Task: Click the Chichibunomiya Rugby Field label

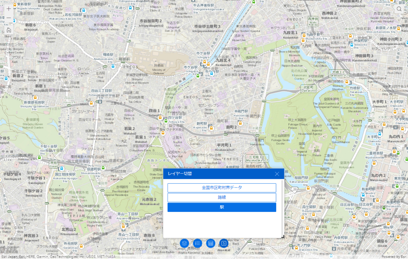Action: 97,224
